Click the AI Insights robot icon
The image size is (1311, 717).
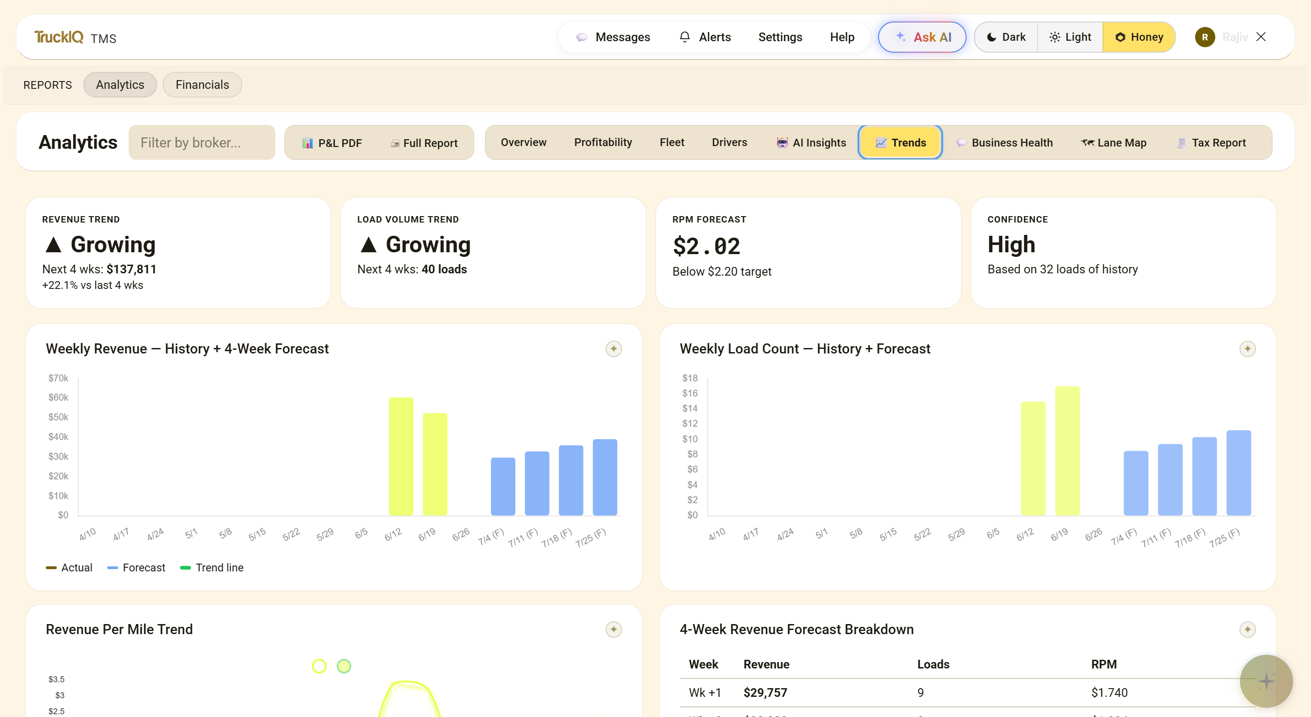point(782,143)
